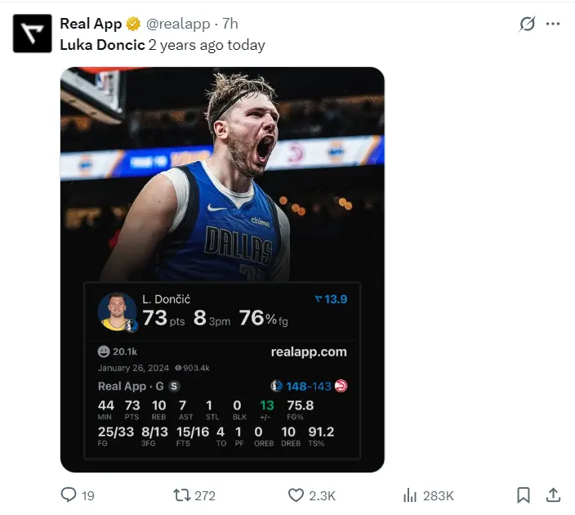
Task: Click L. Dončić's circular headshot
Action: tap(117, 311)
